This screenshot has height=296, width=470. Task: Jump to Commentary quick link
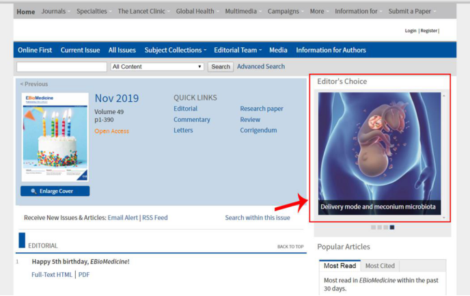(x=192, y=120)
